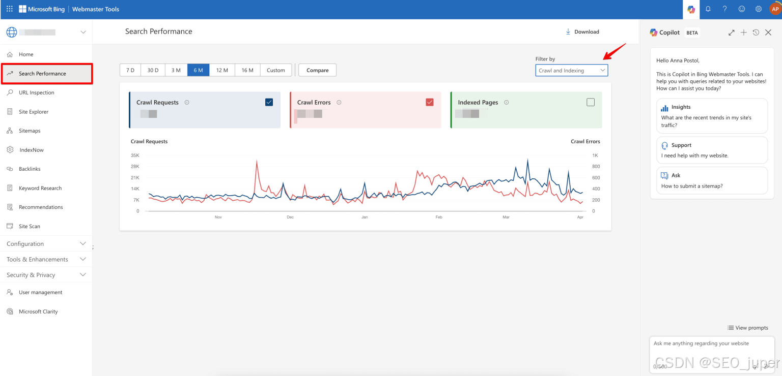The height and width of the screenshot is (376, 782).
Task: Open Site Scan page
Action: coord(46,226)
